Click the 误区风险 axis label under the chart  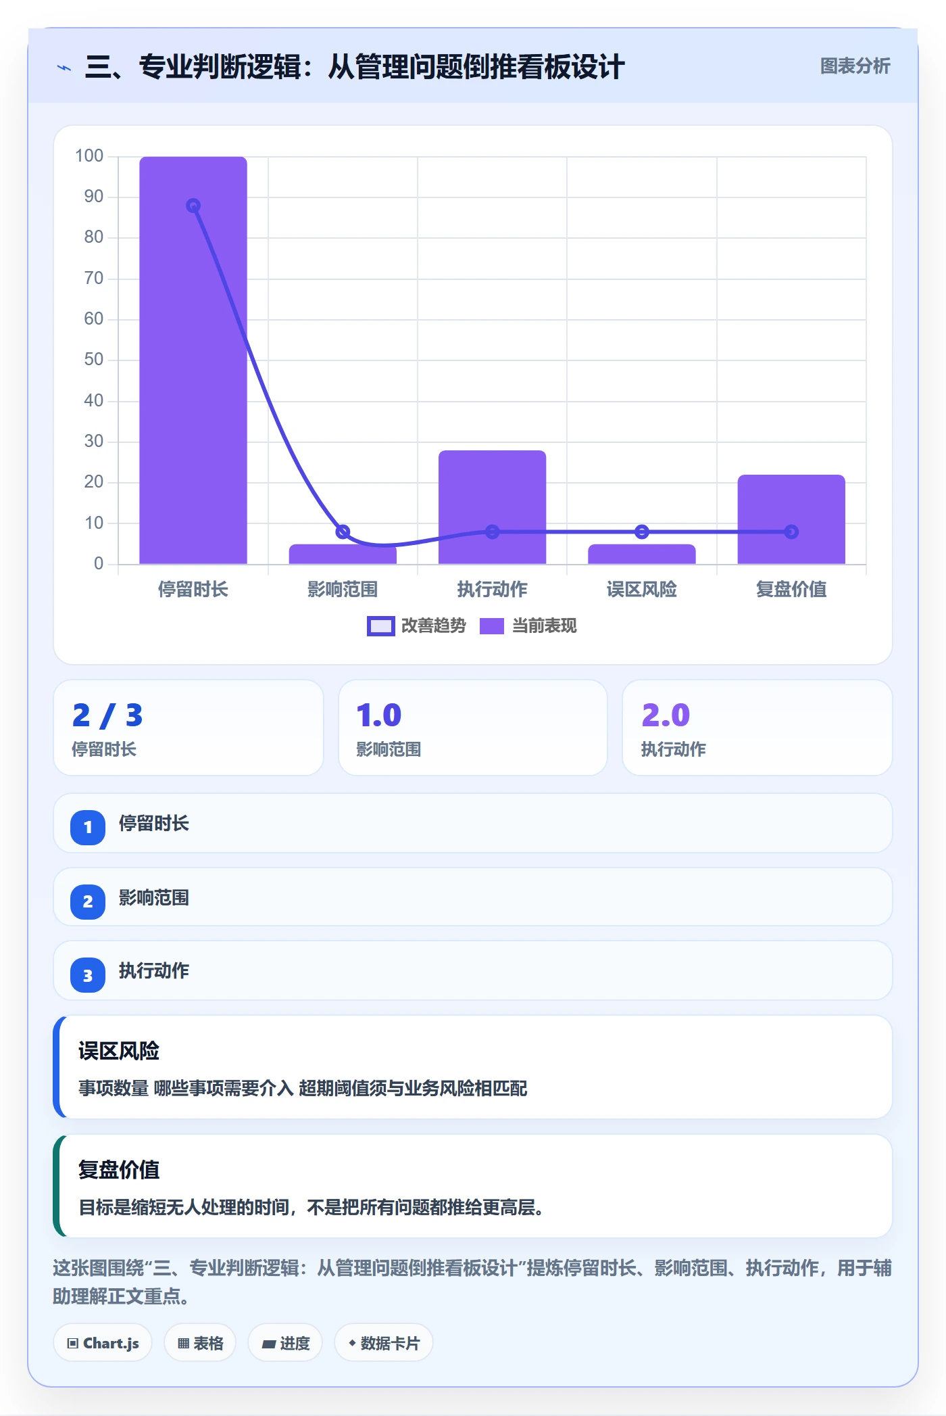pyautogui.click(x=642, y=589)
